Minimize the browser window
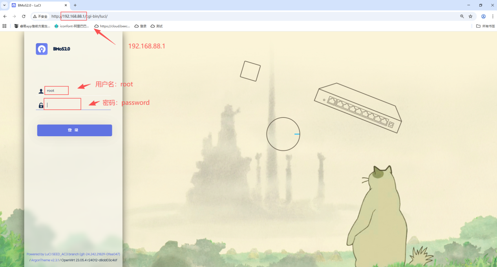497x267 pixels. point(468,5)
